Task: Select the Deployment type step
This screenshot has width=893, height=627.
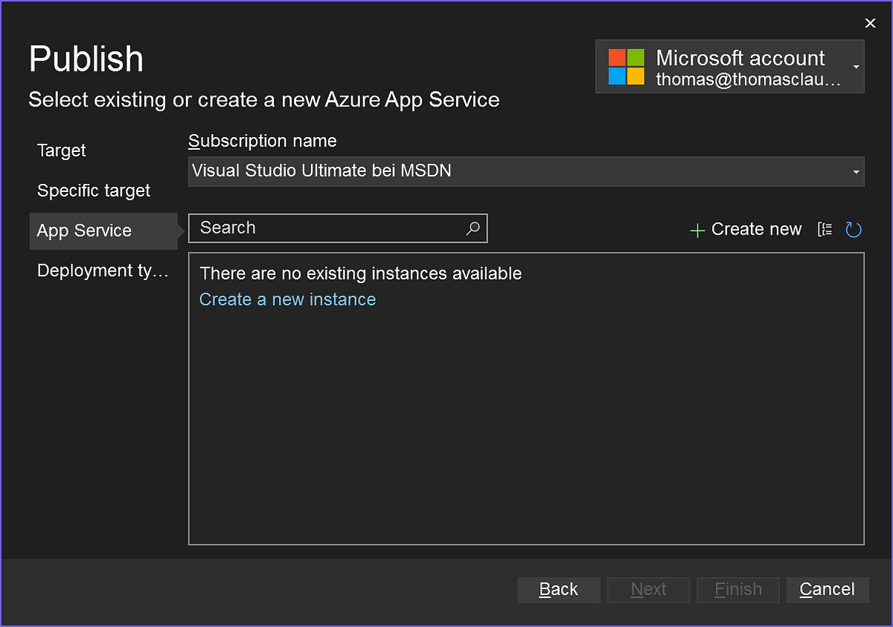Action: point(103,270)
